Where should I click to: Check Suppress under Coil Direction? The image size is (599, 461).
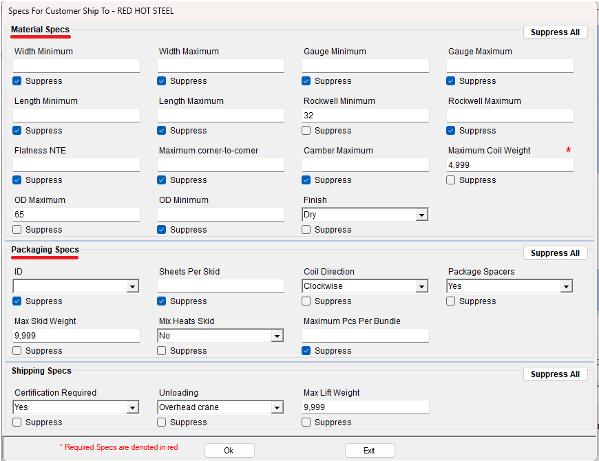coord(306,301)
